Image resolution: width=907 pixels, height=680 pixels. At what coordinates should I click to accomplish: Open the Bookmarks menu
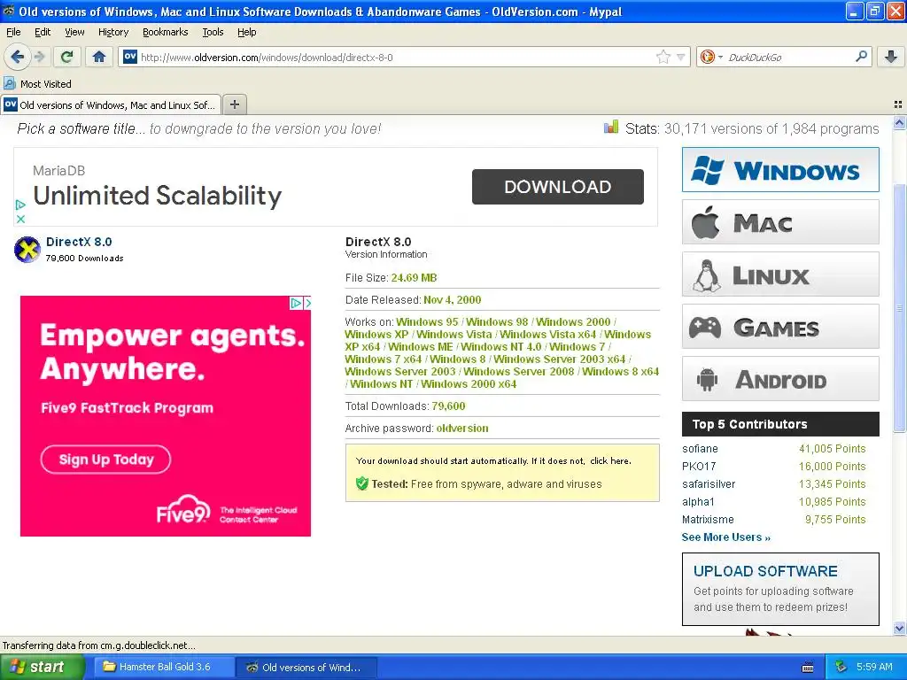pyautogui.click(x=165, y=32)
